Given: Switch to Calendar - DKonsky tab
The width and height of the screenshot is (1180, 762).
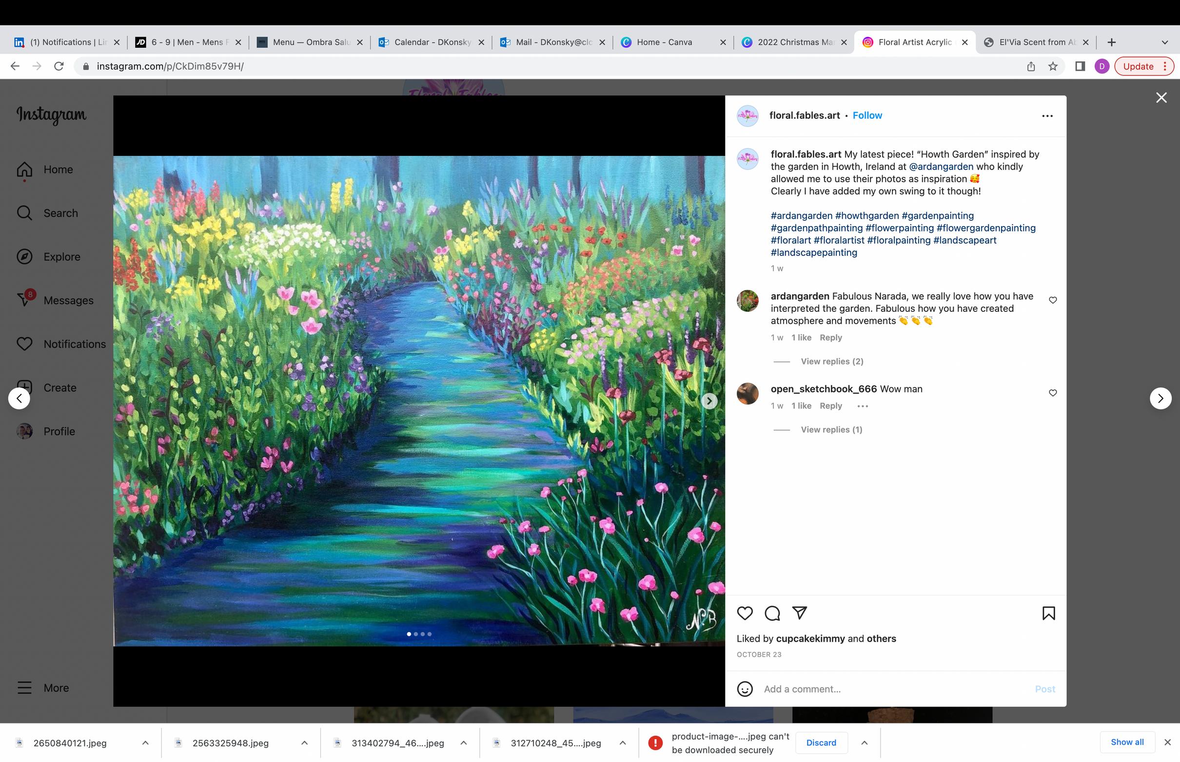Looking at the screenshot, I should 432,42.
